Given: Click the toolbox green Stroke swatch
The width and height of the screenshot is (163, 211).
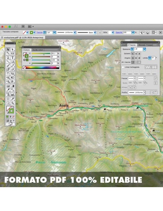Looking at the screenshot, I should click(12, 111).
